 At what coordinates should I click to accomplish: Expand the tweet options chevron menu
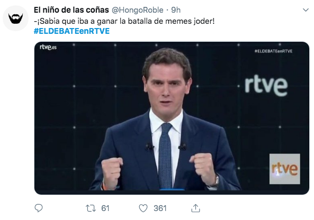pos(306,10)
